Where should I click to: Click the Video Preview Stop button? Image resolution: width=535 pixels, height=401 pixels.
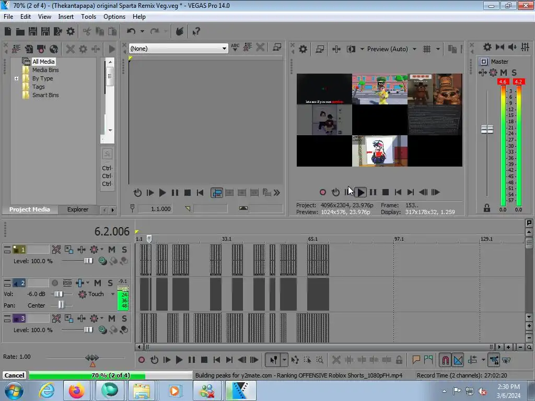[386, 192]
